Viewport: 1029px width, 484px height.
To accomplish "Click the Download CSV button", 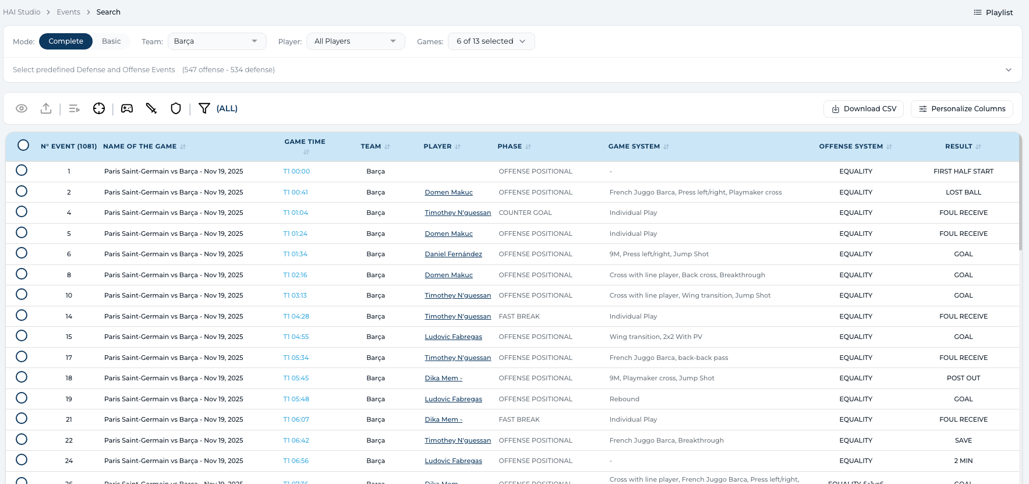I will coord(863,109).
